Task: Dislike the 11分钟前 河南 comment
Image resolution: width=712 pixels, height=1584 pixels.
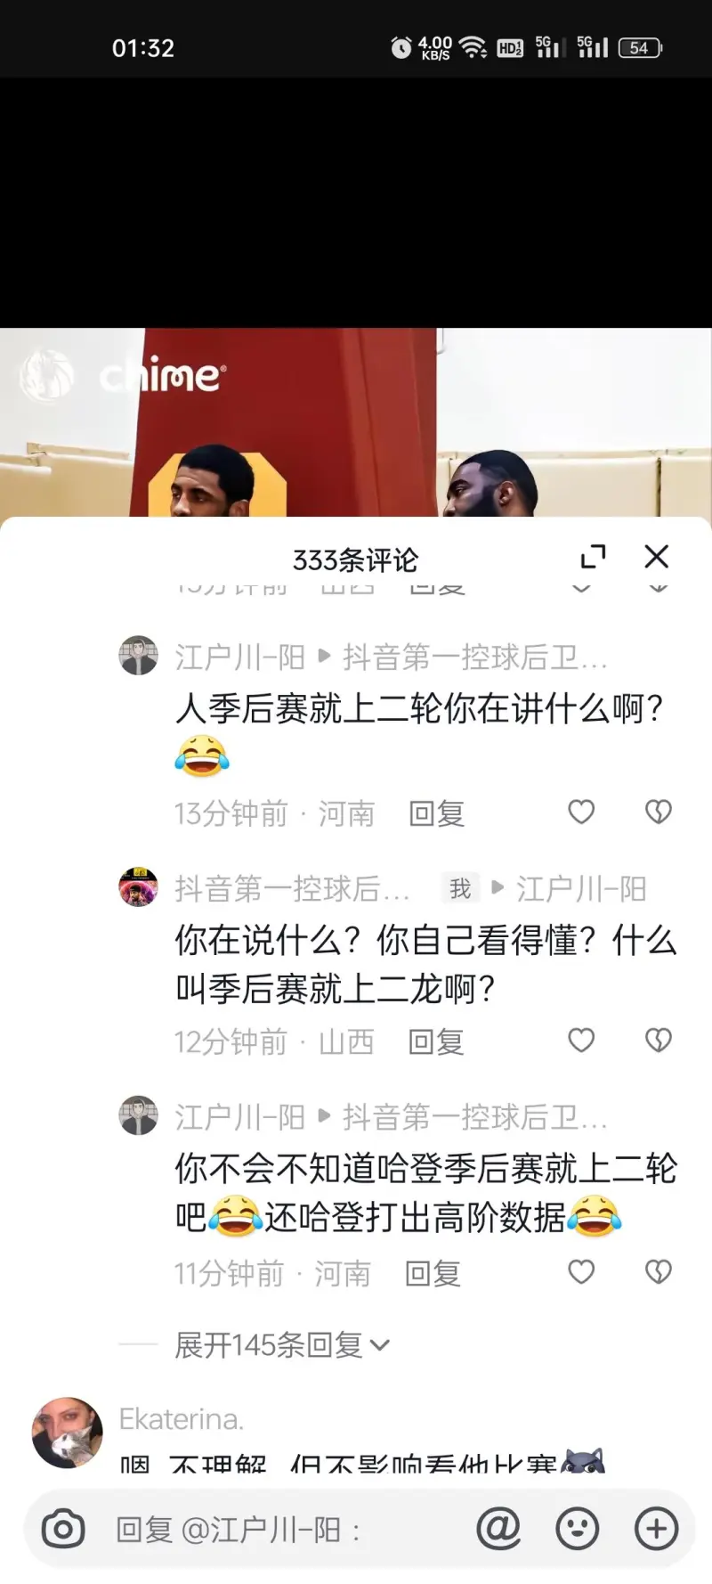Action: [x=658, y=1271]
